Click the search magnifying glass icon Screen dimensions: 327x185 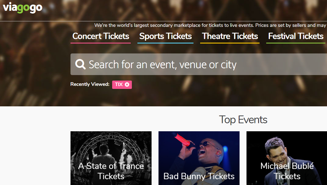coord(80,65)
